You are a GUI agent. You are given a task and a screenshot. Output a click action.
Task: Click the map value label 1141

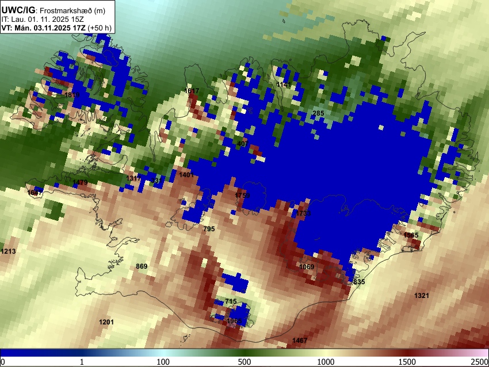click(x=284, y=85)
